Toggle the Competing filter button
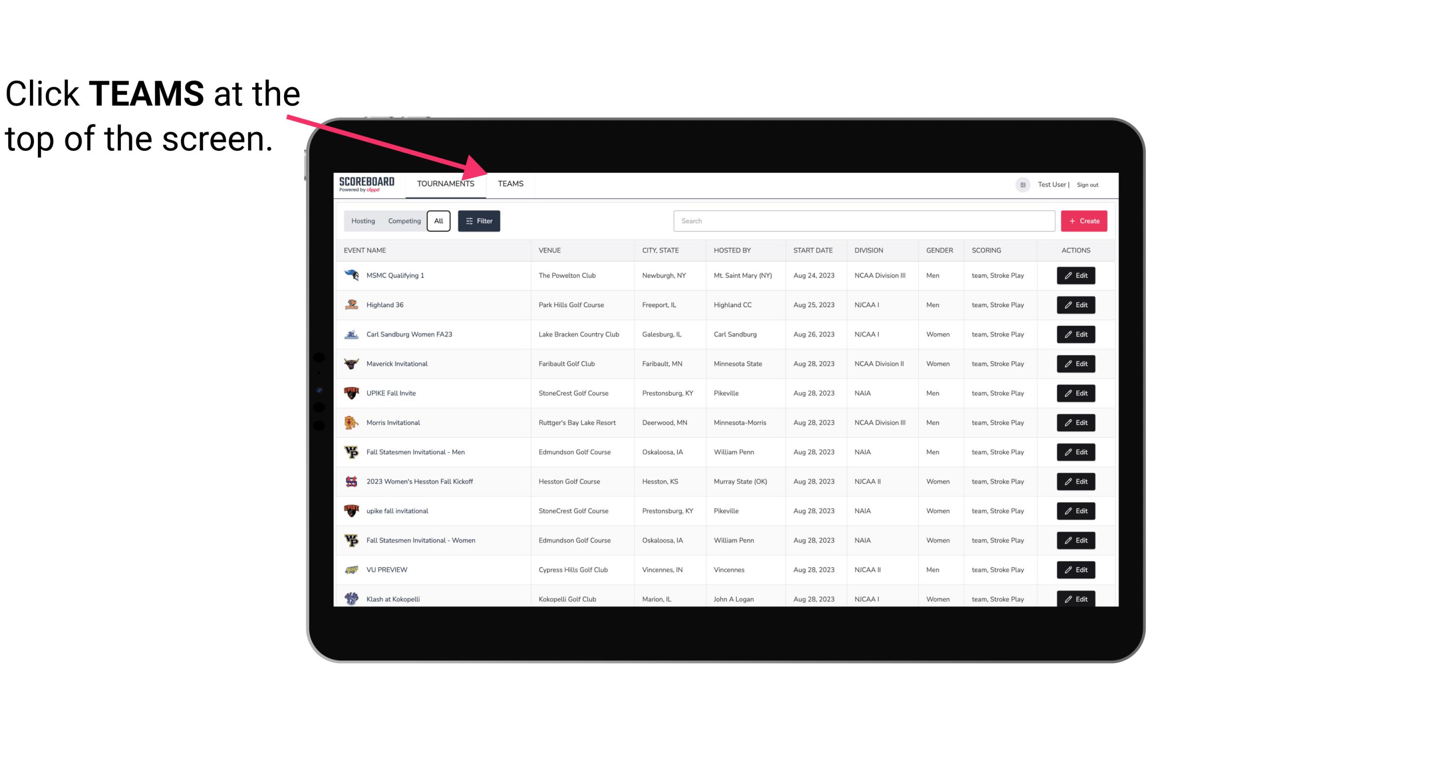This screenshot has height=780, width=1450. (x=404, y=221)
